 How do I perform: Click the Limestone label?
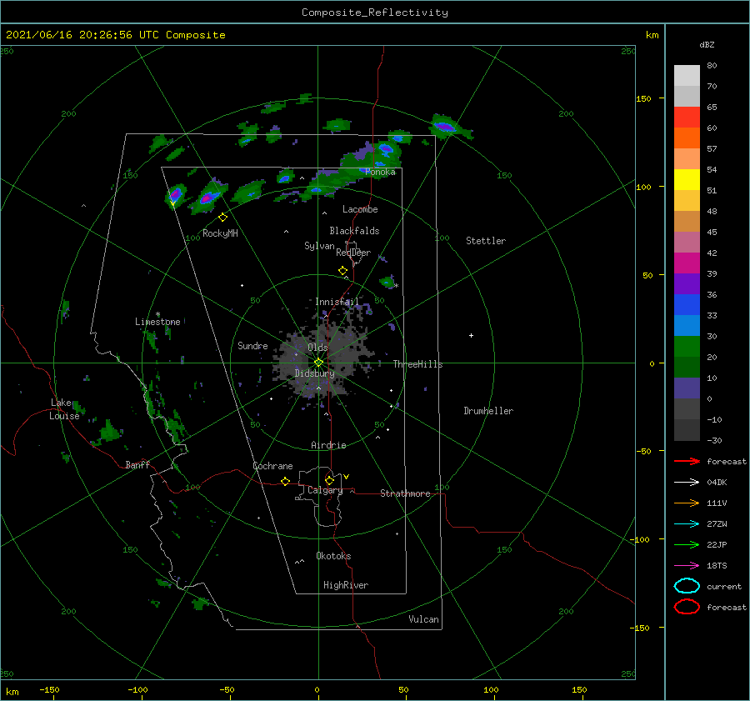coord(157,322)
